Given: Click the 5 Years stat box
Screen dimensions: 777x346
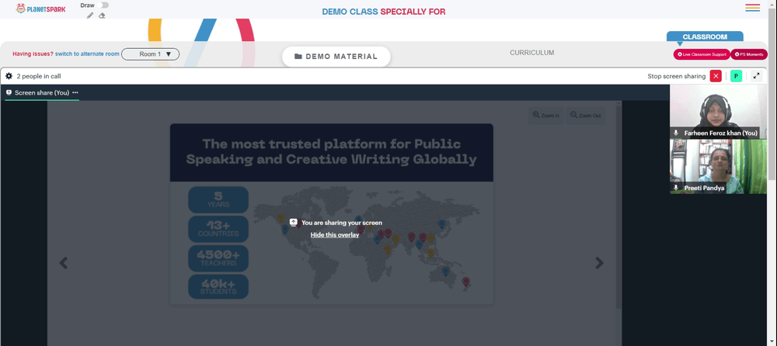Looking at the screenshot, I should [218, 199].
